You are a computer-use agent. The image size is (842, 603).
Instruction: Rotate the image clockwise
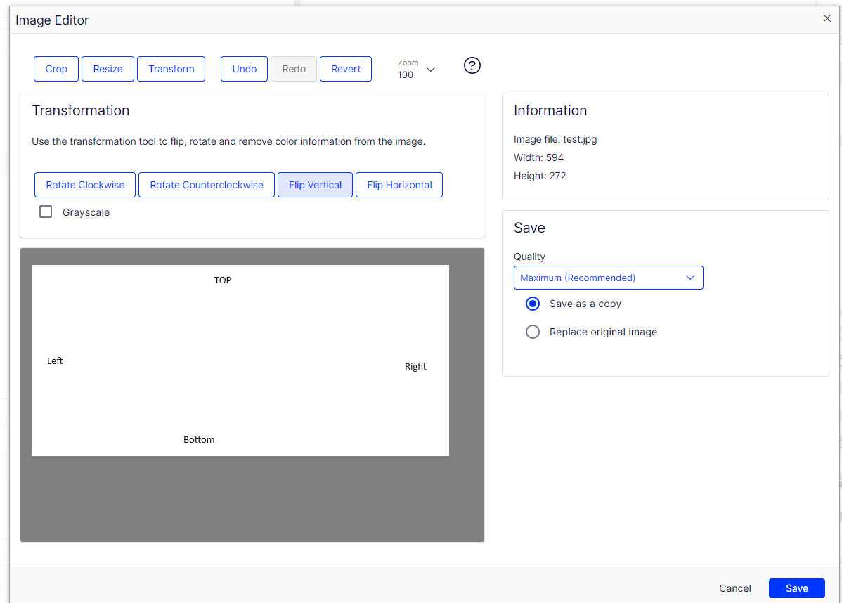click(85, 185)
